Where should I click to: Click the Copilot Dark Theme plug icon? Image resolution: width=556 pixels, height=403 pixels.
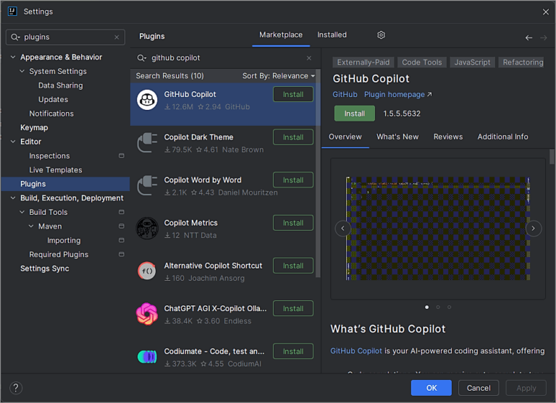point(147,143)
